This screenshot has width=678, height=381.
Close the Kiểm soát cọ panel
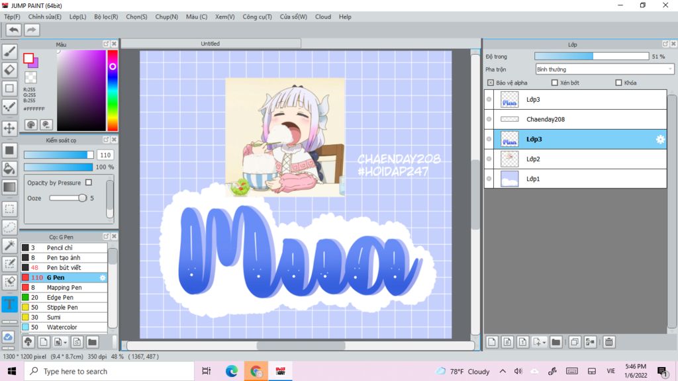(x=114, y=140)
